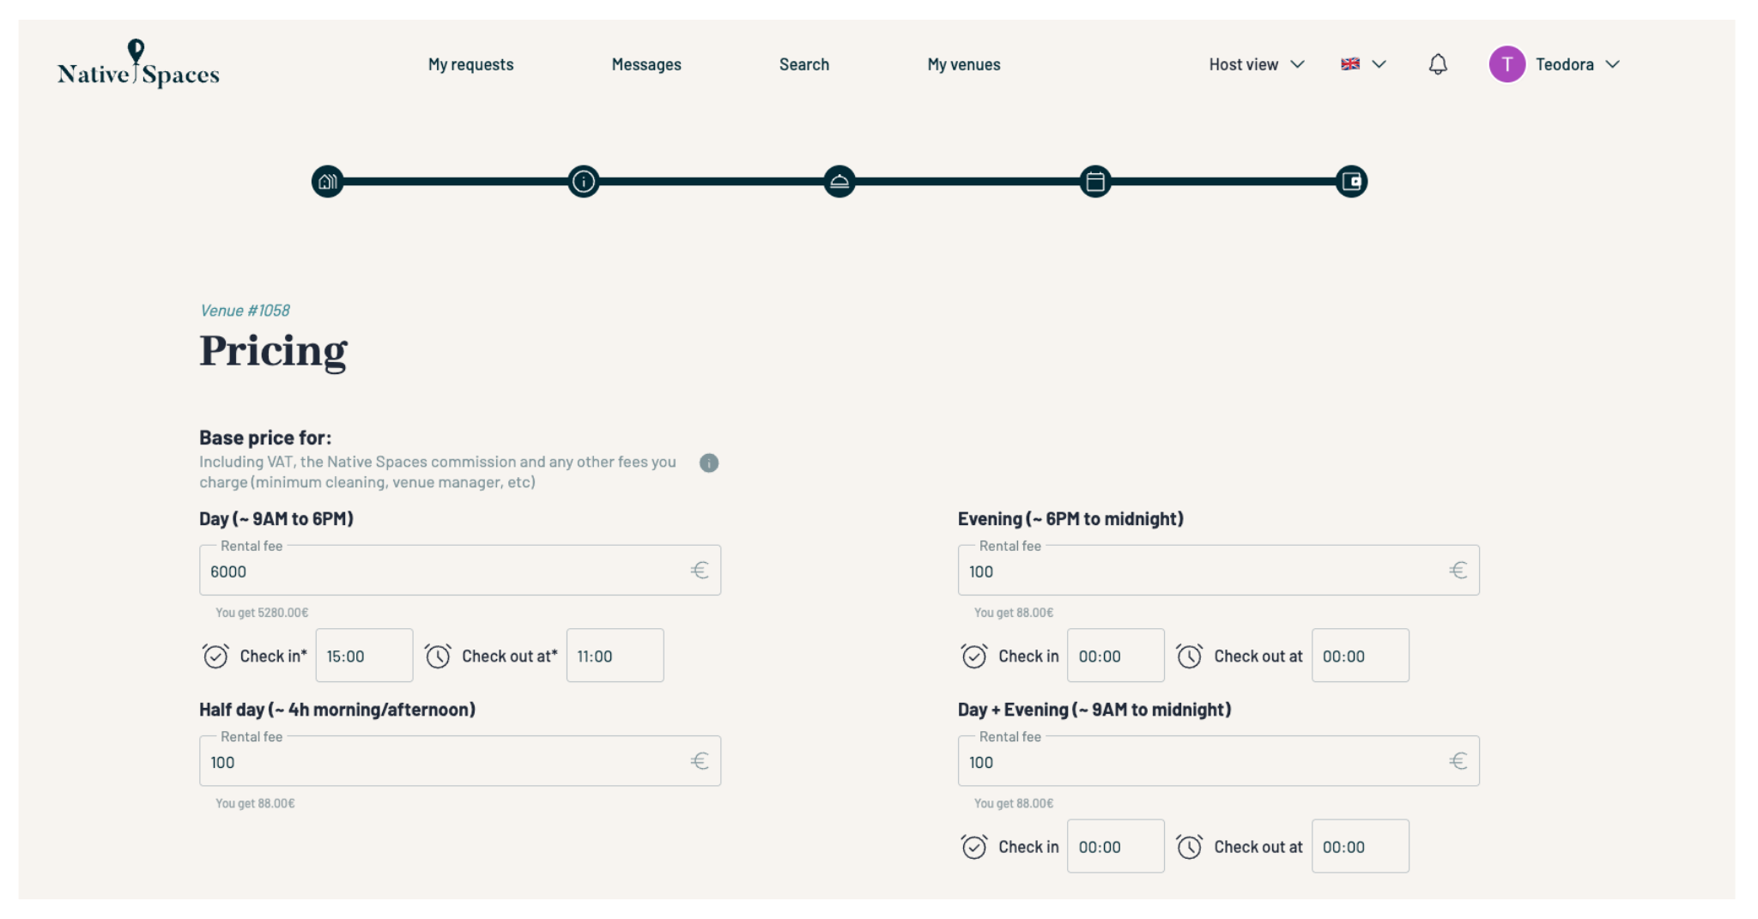Click info icon beside base price description
The height and width of the screenshot is (919, 1758).
pos(708,463)
